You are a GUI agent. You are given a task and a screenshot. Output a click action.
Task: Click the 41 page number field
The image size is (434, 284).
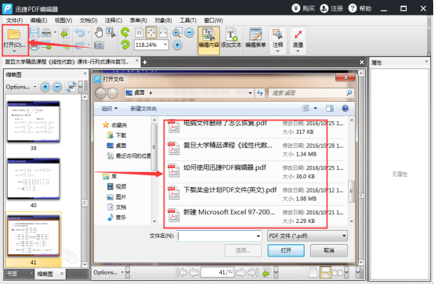pyautogui.click(x=218, y=272)
